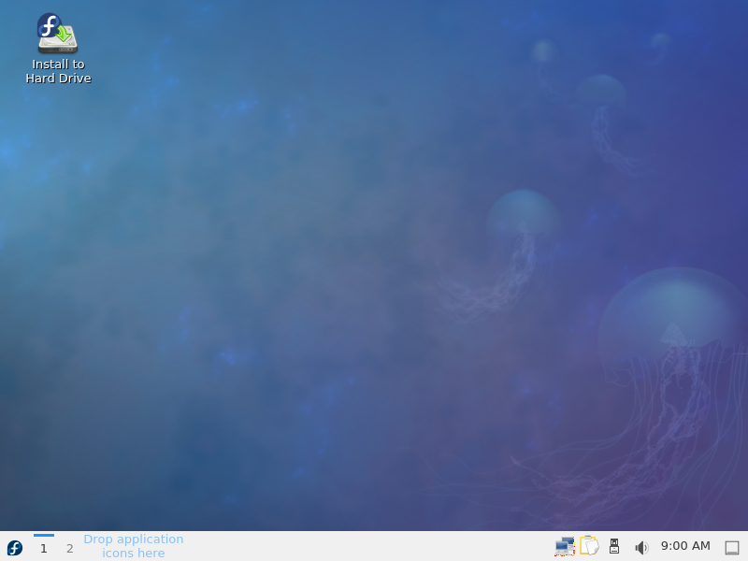Click the removable media USB icon
This screenshot has width=748, height=561.
click(614, 547)
